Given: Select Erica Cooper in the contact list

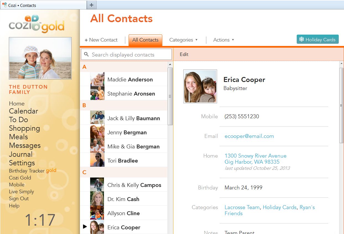Looking at the screenshot, I should click(124, 227).
